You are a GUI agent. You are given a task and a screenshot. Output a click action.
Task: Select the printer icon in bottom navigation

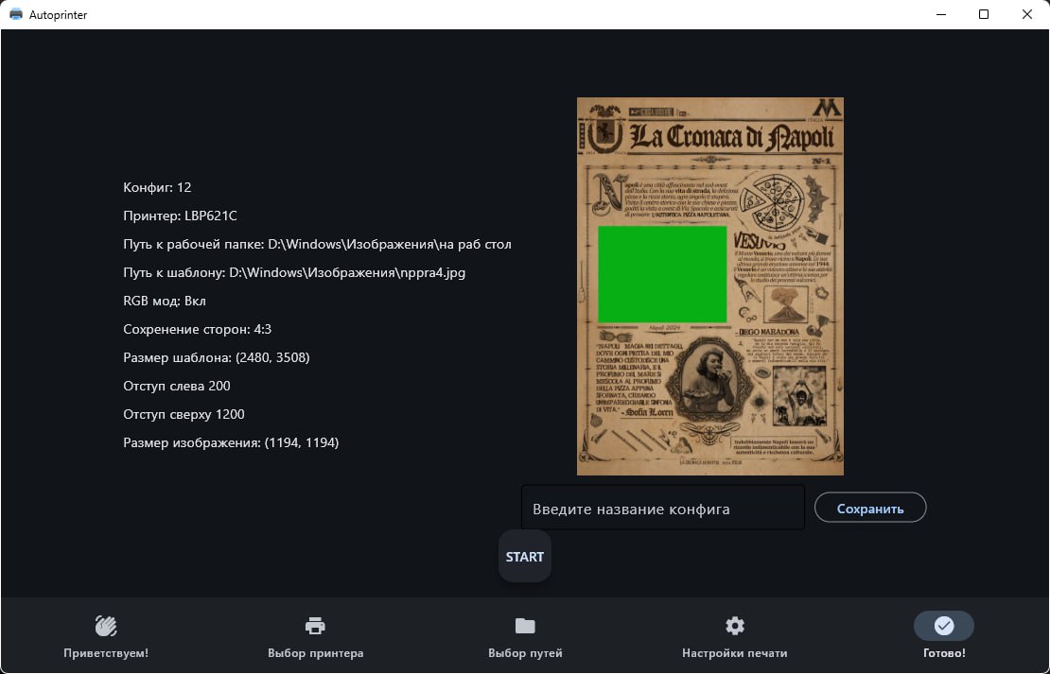315,626
